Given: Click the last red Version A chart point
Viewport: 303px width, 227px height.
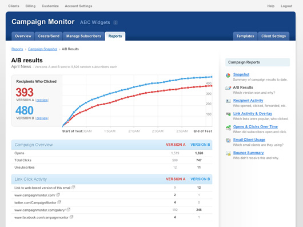Looking at the screenshot, I should click(x=212, y=86).
